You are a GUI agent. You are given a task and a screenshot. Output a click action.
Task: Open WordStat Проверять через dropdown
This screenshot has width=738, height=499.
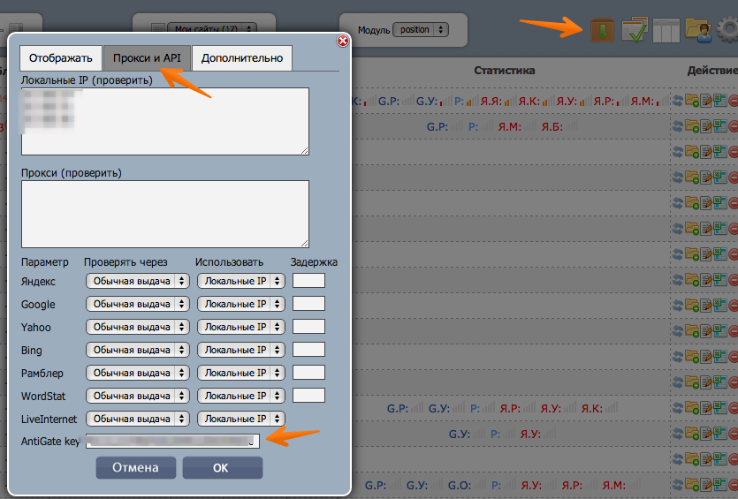tap(137, 396)
